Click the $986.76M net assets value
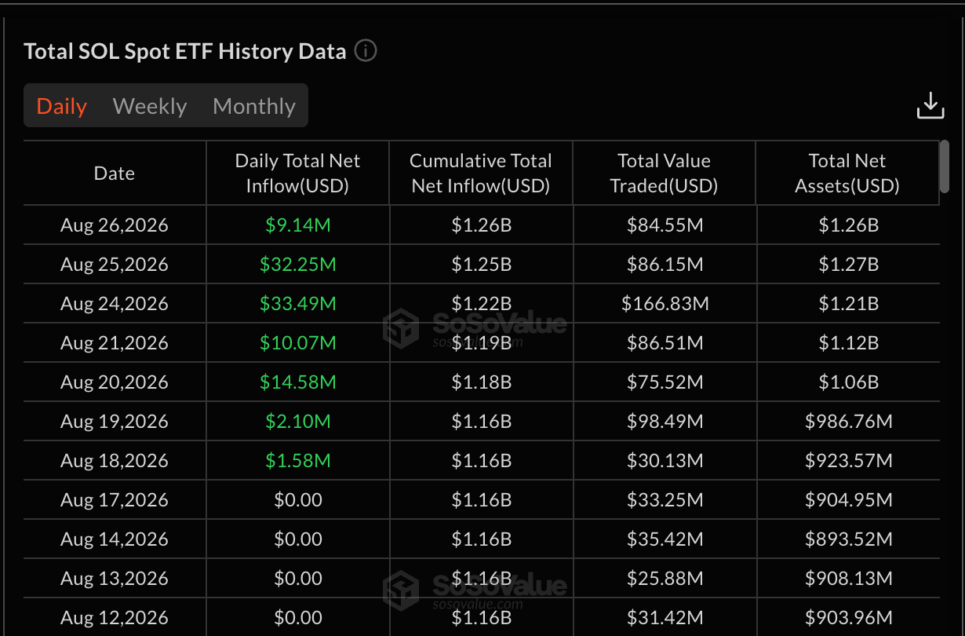965x636 pixels. coord(848,422)
